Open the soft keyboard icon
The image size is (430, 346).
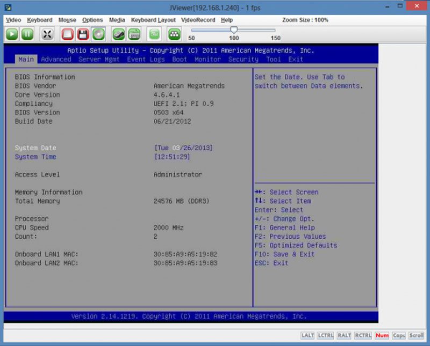point(134,34)
